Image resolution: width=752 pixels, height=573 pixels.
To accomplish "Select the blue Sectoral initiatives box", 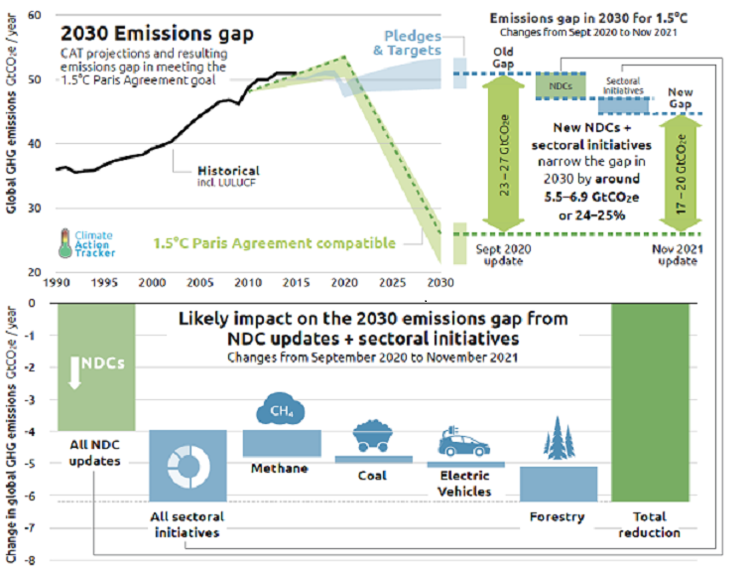I will 625,103.
